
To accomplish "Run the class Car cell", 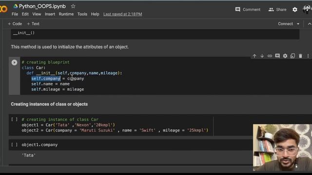I will tap(14, 63).
